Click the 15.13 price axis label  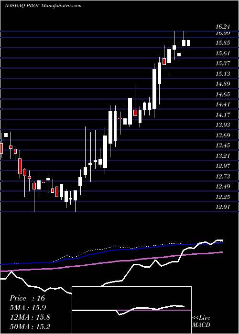tap(223, 73)
